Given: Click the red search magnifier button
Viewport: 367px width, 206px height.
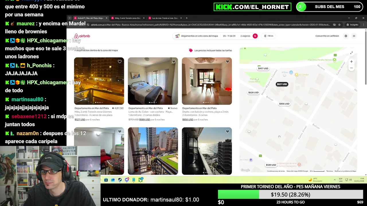Looking at the screenshot, I should coord(255,36).
